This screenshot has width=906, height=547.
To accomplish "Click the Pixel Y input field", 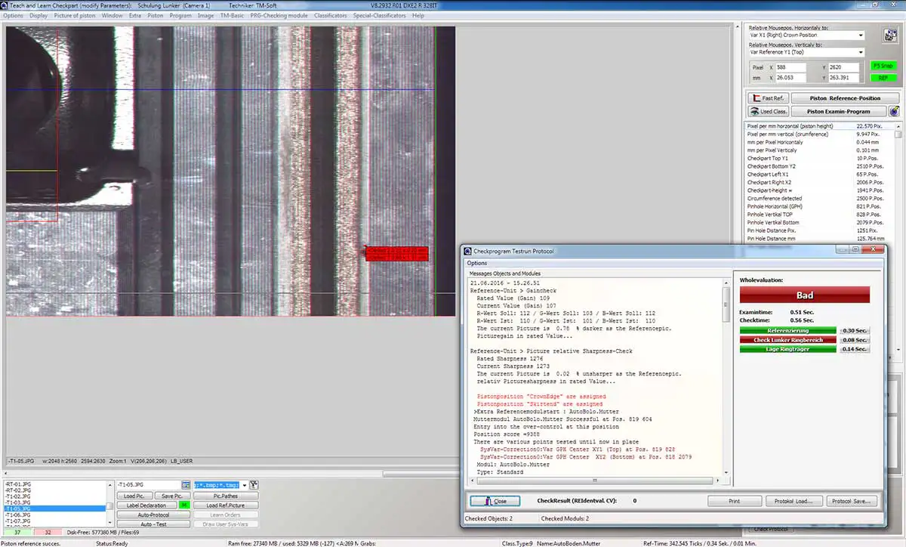I will pyautogui.click(x=845, y=67).
